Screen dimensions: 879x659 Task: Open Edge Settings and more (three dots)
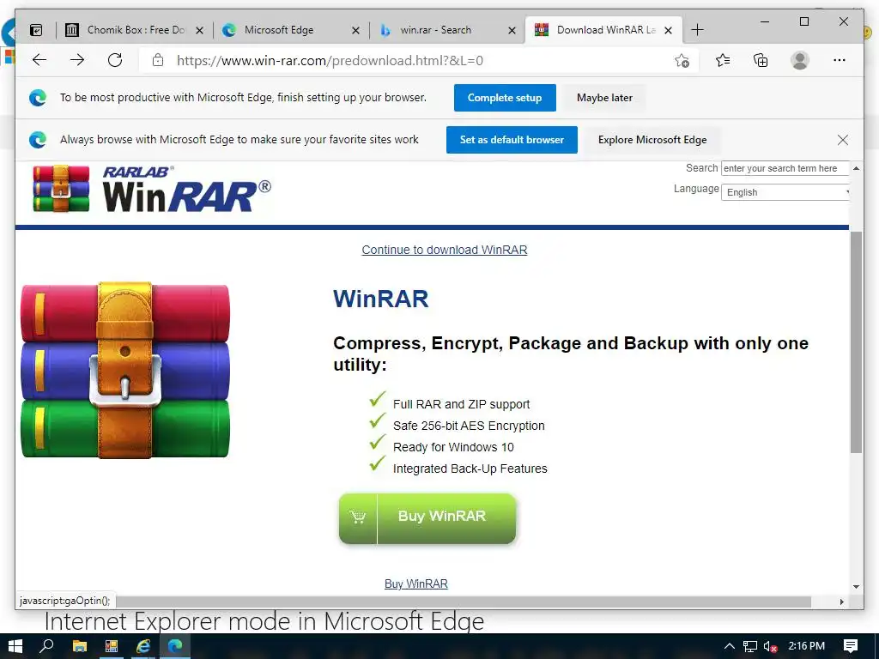point(840,60)
